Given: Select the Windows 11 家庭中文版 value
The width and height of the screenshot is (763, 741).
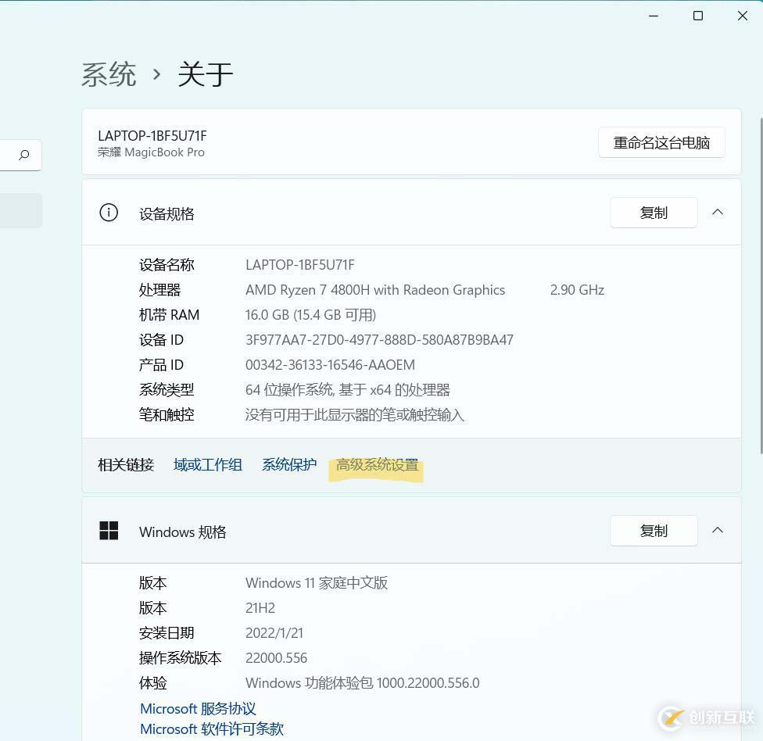Looking at the screenshot, I should point(317,583).
